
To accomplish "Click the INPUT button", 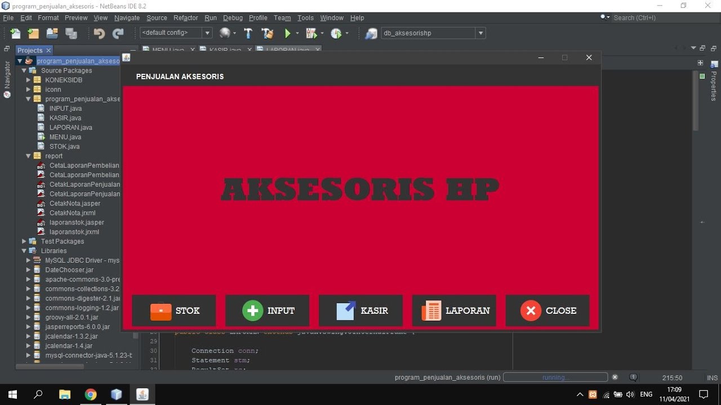I will click(x=268, y=310).
